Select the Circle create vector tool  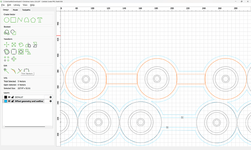(6, 20)
